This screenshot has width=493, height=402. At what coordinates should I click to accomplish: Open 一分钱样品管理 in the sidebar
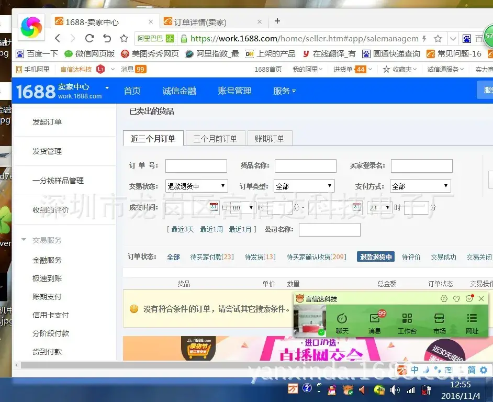(x=58, y=181)
